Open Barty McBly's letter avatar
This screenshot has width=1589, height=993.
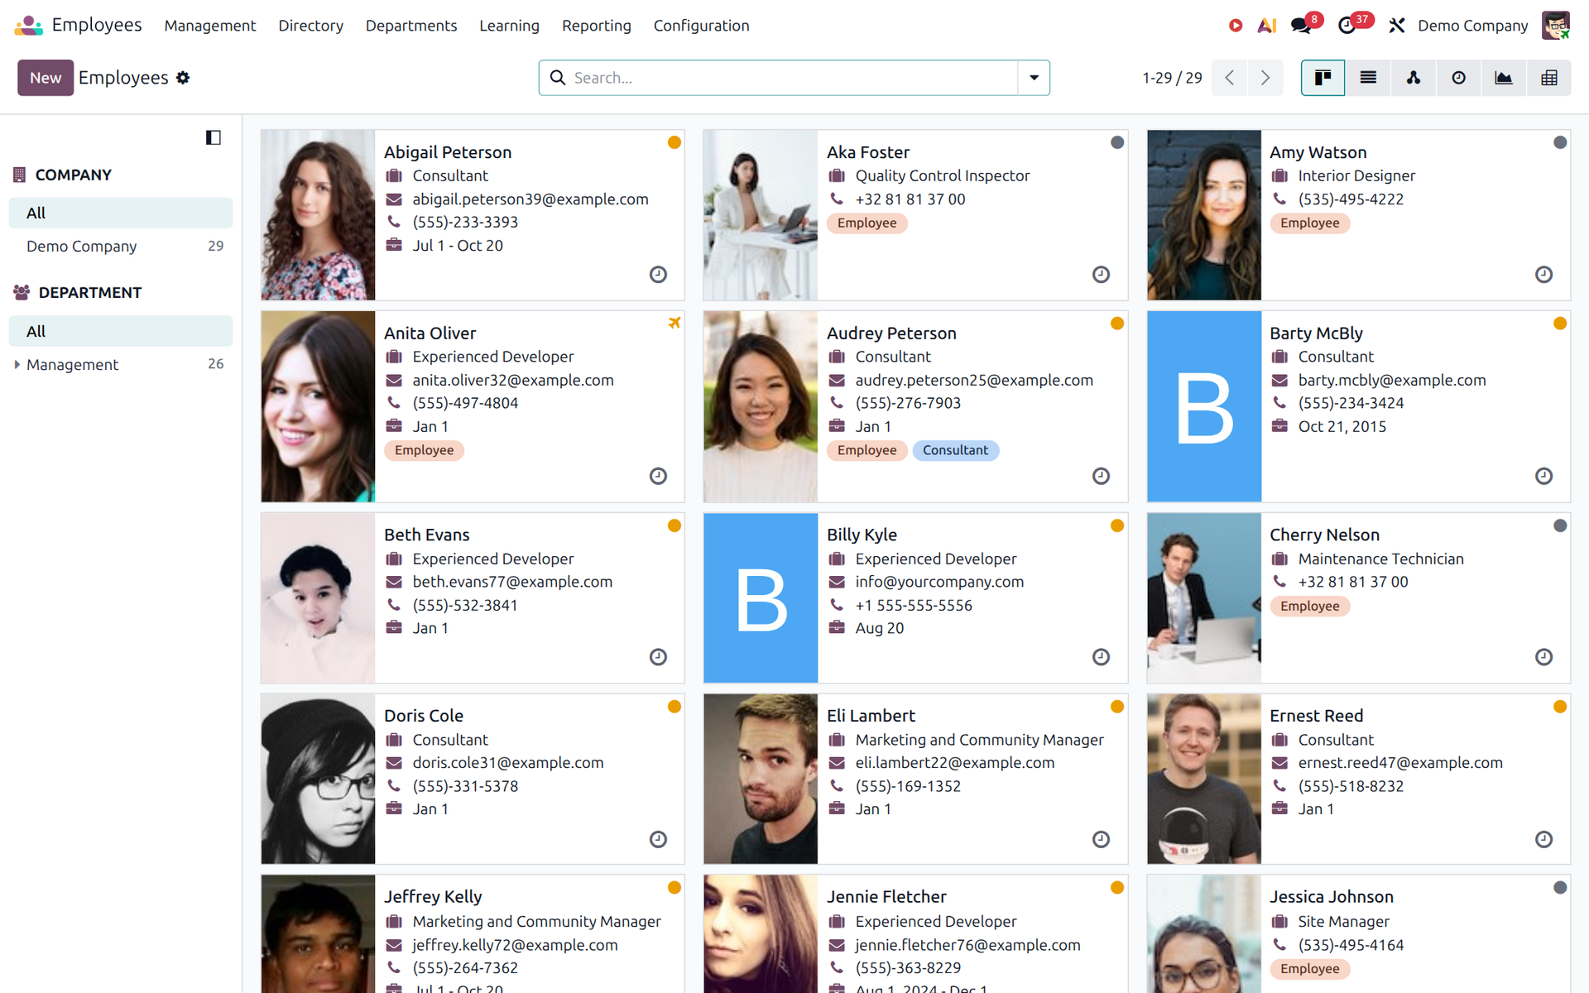[1204, 406]
